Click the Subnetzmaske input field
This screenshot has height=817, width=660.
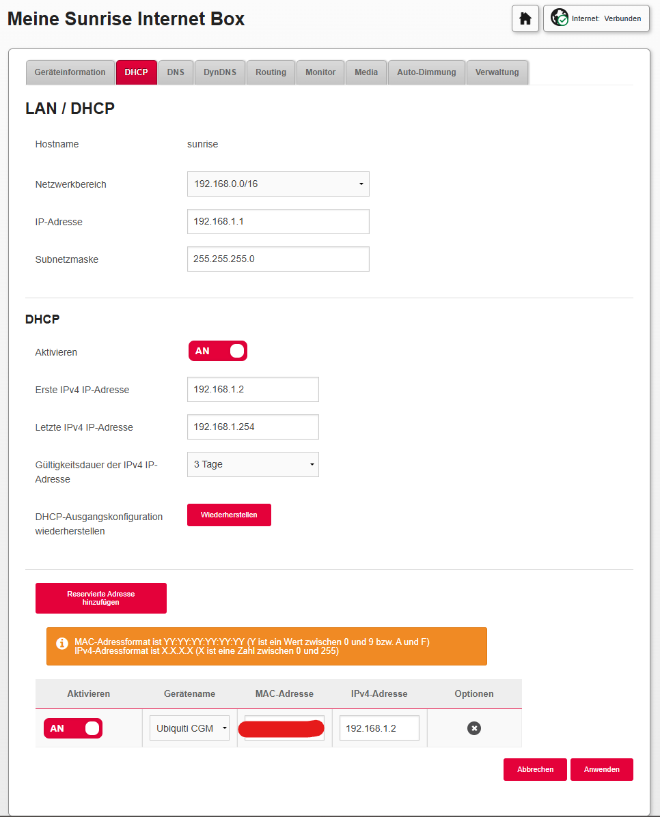[x=278, y=259]
